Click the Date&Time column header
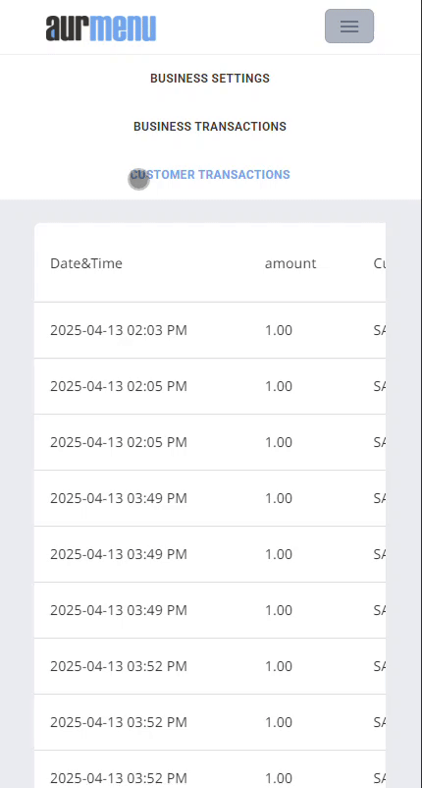 click(x=86, y=263)
